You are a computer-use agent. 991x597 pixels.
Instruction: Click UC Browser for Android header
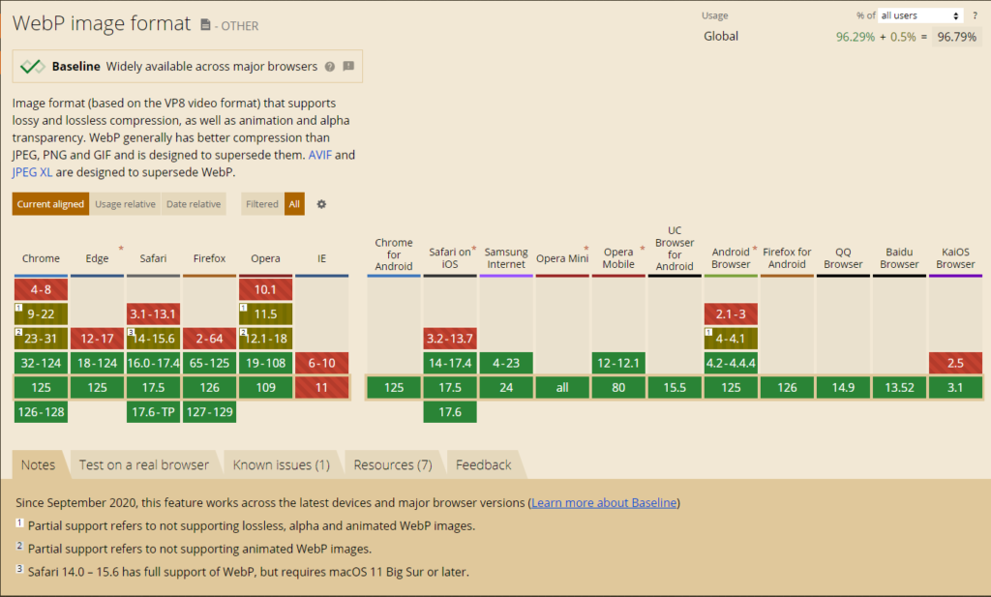(x=675, y=249)
